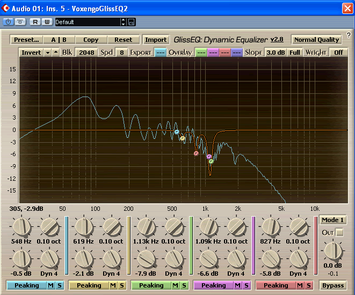Click the Import button
This screenshot has width=355, height=295.
point(156,40)
